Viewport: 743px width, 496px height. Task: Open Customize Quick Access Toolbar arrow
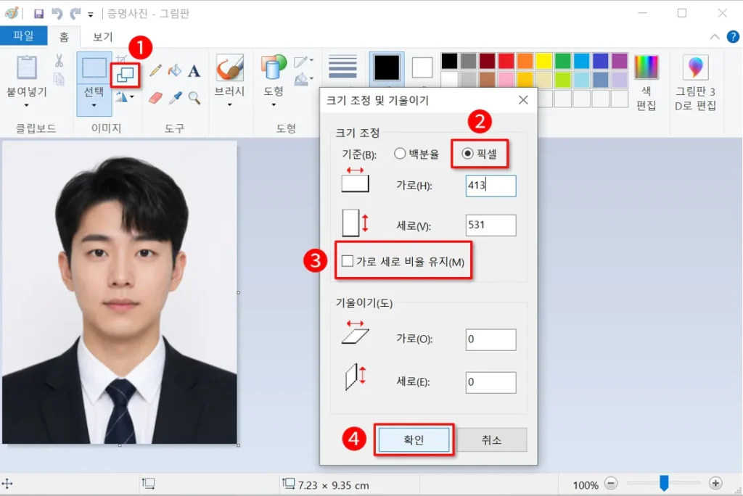(x=91, y=15)
